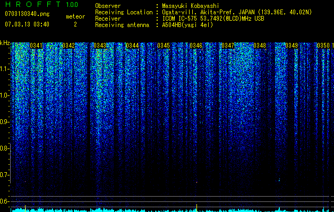Click the 0342 time label
Viewport: 334px width, 212px height.
(68, 46)
